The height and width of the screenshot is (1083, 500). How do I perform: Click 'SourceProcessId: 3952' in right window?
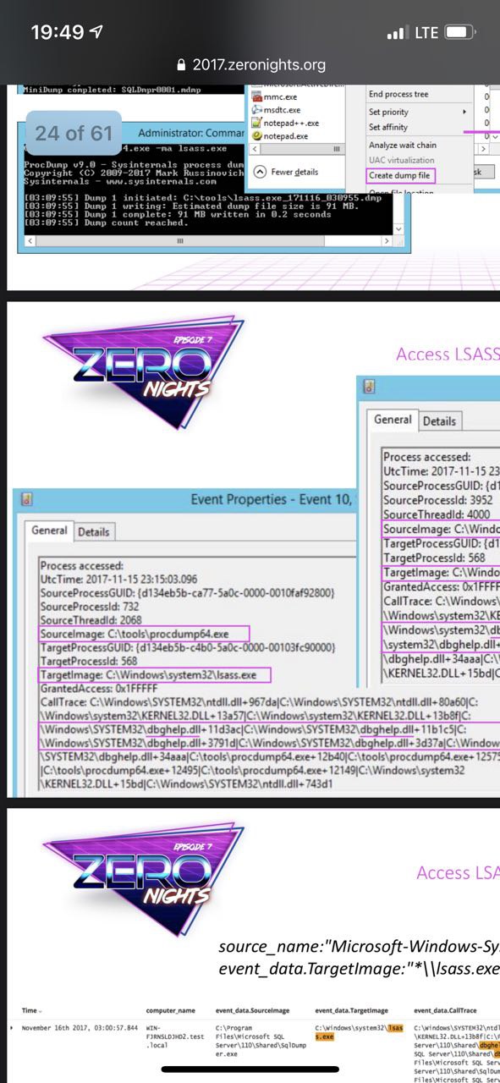point(436,499)
